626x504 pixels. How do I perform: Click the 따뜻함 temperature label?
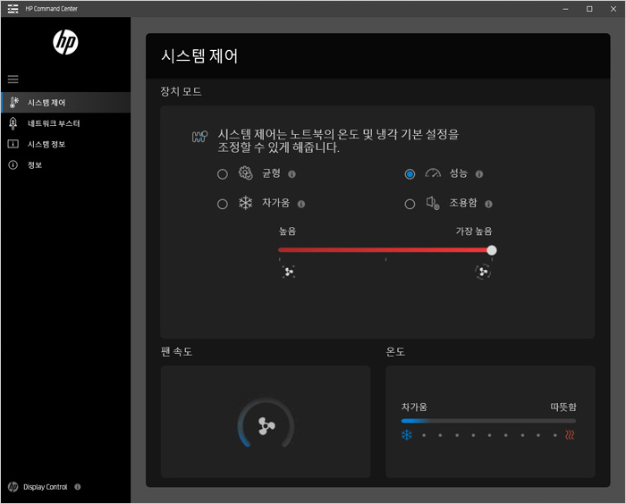[x=563, y=407]
